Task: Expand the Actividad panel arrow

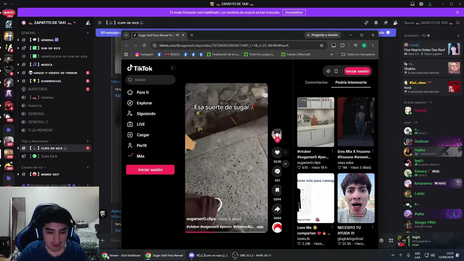Action: point(458,36)
